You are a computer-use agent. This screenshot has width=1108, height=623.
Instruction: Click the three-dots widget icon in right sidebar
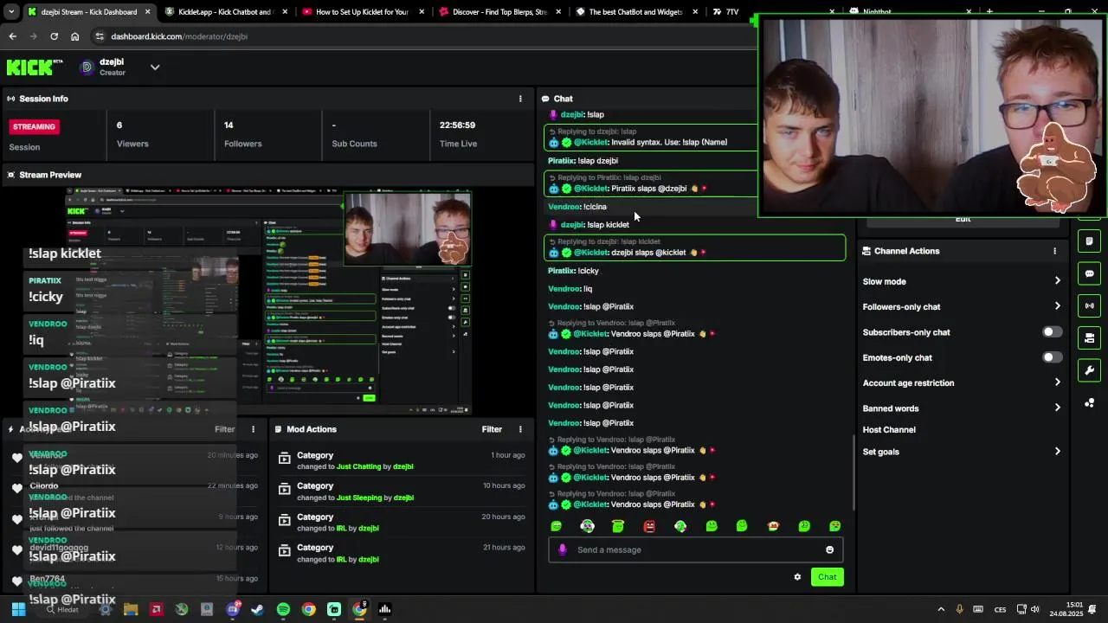pos(1089,402)
